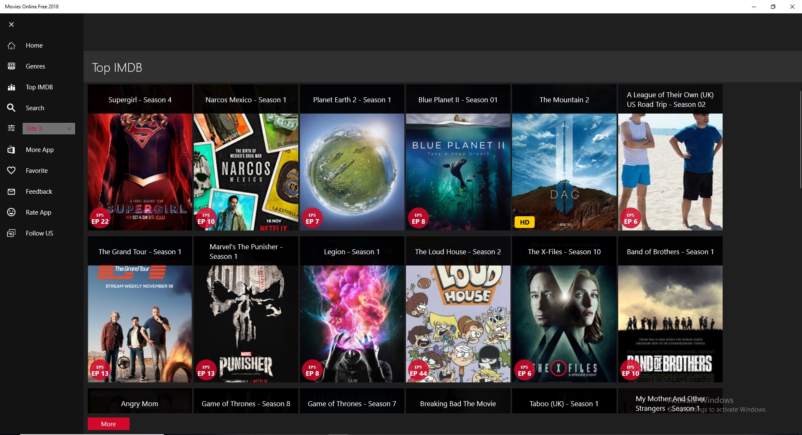This screenshot has width=802, height=435.
Task: Click EP 22 badge on Supergirl poster
Action: pyautogui.click(x=100, y=218)
